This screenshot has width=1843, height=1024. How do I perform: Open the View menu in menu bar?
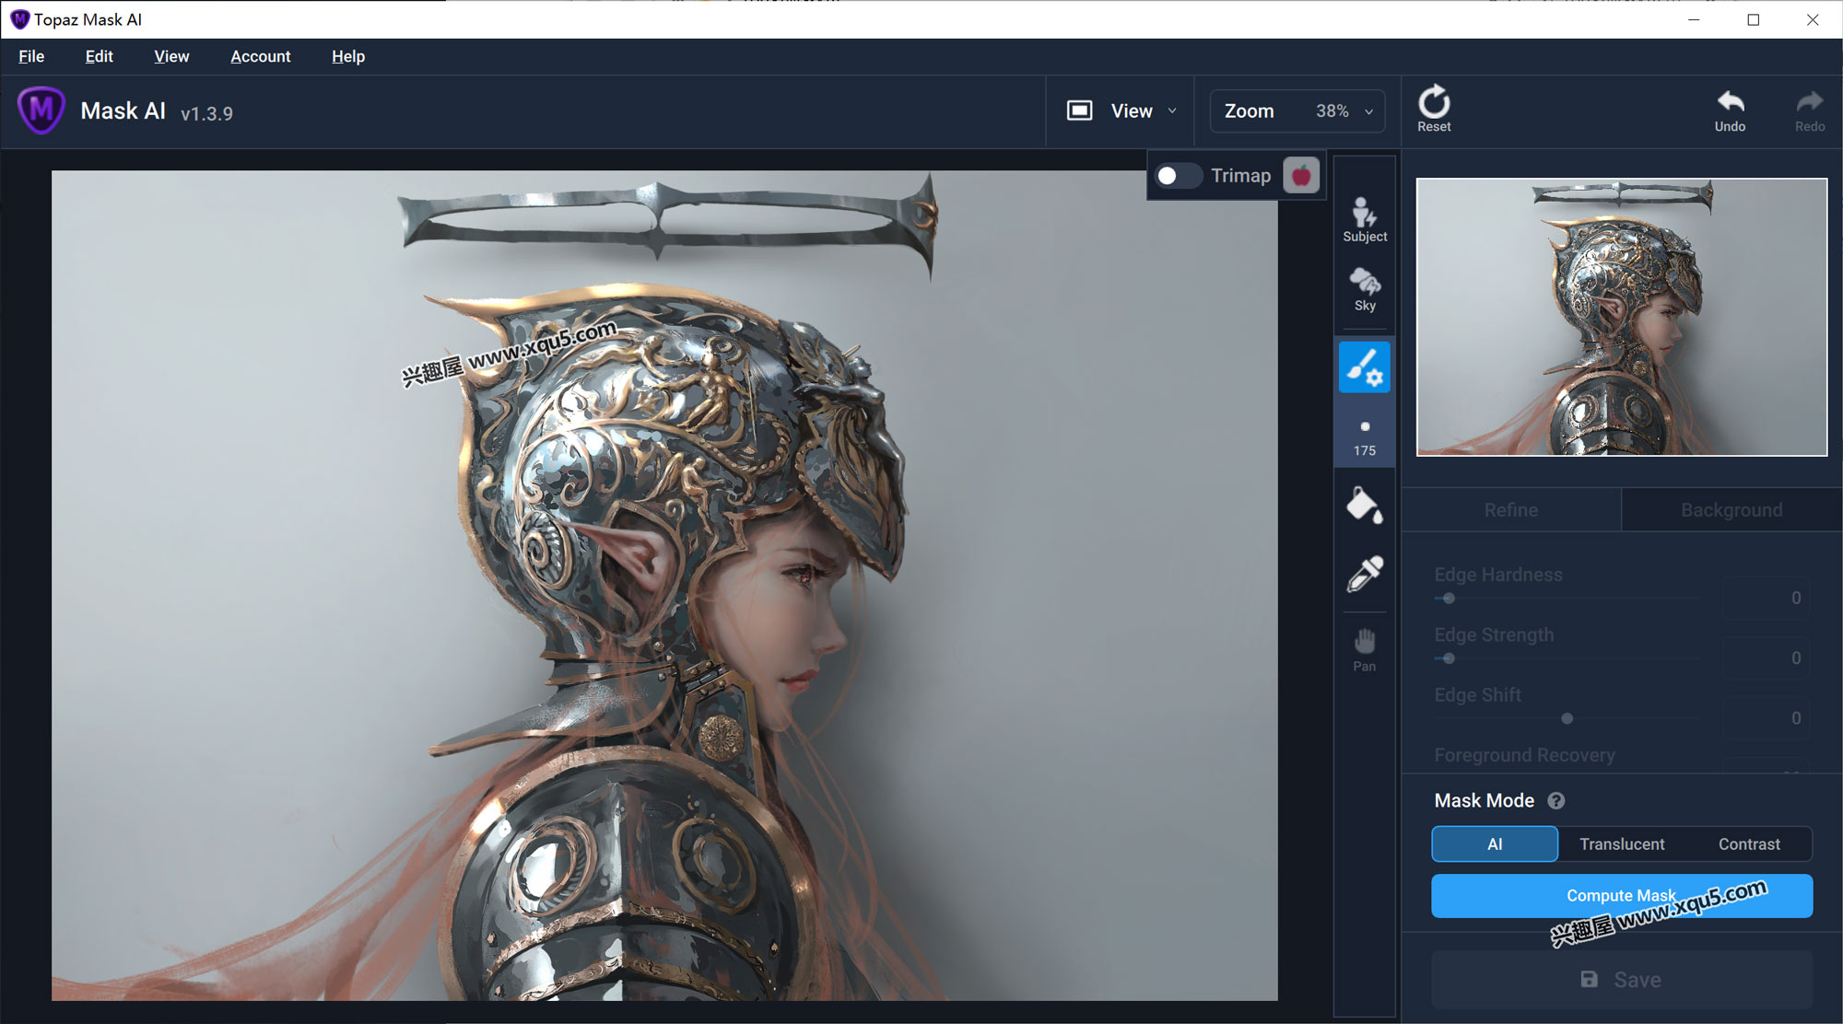(x=171, y=56)
